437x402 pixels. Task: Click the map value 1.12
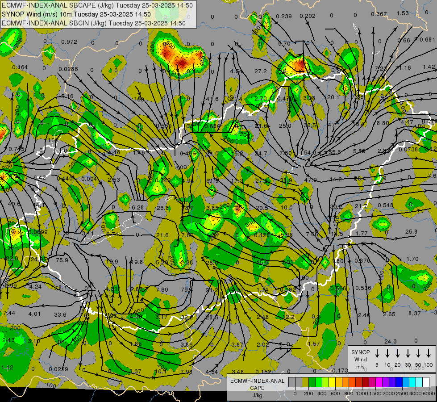click(7, 368)
